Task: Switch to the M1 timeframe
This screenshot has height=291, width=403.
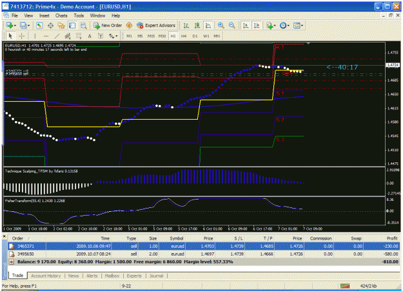Action: (x=129, y=36)
